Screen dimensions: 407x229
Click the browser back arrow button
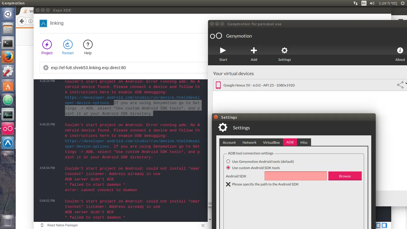22,21
